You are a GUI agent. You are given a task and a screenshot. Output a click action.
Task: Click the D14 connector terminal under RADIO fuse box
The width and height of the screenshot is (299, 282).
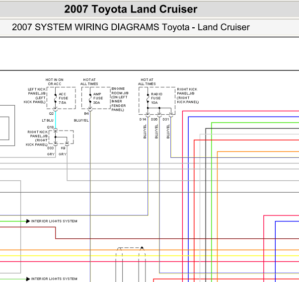click(x=148, y=116)
